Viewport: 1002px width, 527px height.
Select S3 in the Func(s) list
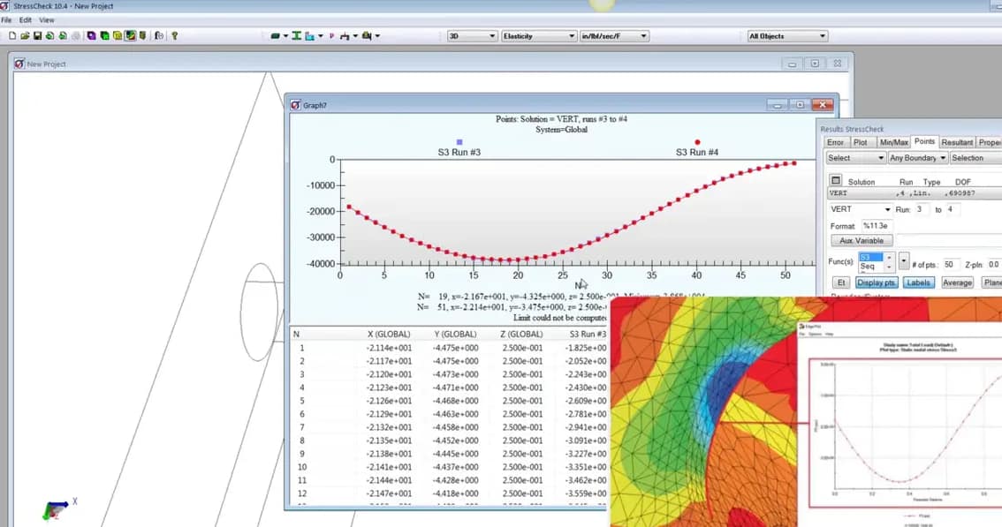[871, 257]
